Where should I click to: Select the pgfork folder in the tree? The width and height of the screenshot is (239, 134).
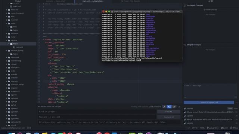click(13, 105)
